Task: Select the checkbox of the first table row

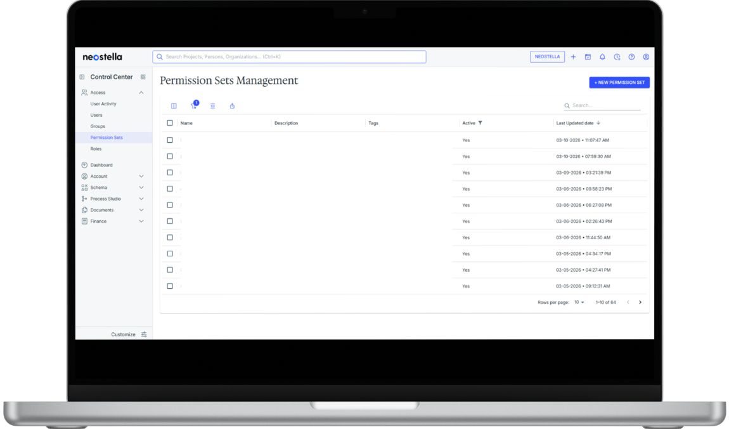Action: [x=170, y=140]
